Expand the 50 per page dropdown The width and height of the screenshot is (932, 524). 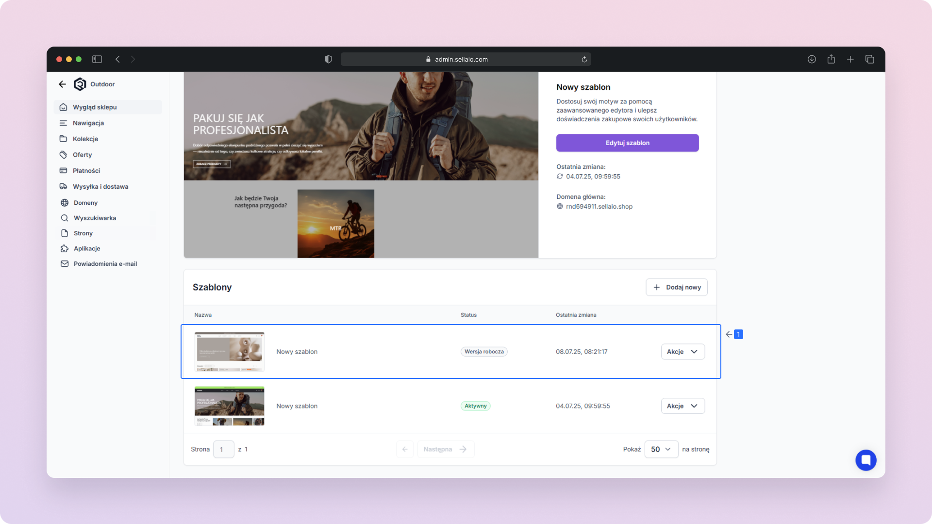tap(661, 449)
